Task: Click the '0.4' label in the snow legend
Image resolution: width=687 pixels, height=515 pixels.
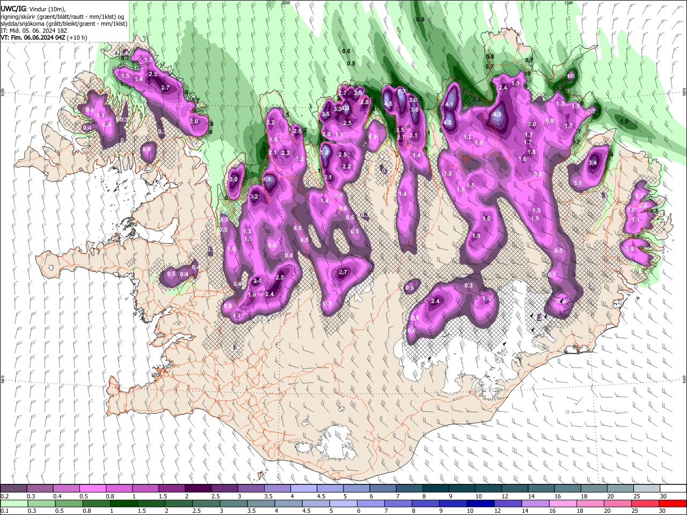Action: pos(57,496)
